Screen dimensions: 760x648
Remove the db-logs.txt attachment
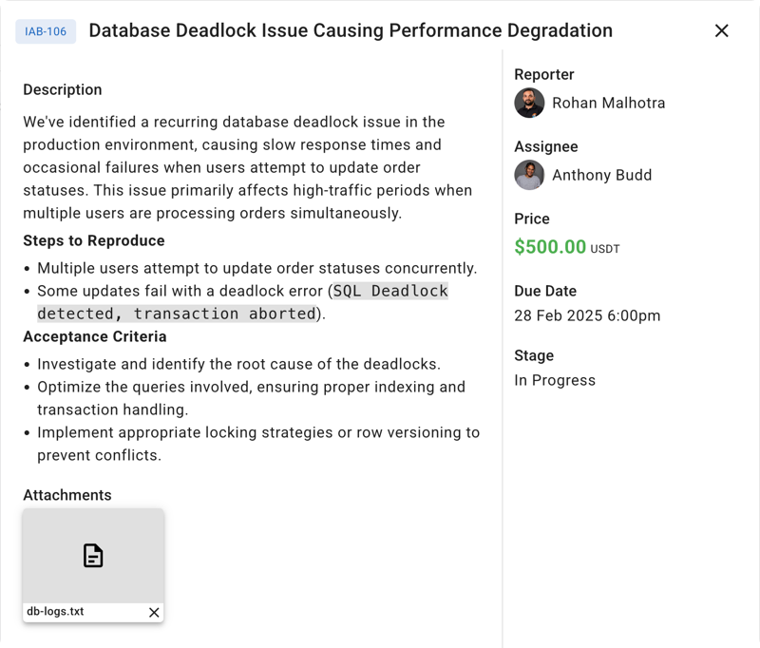(x=154, y=613)
